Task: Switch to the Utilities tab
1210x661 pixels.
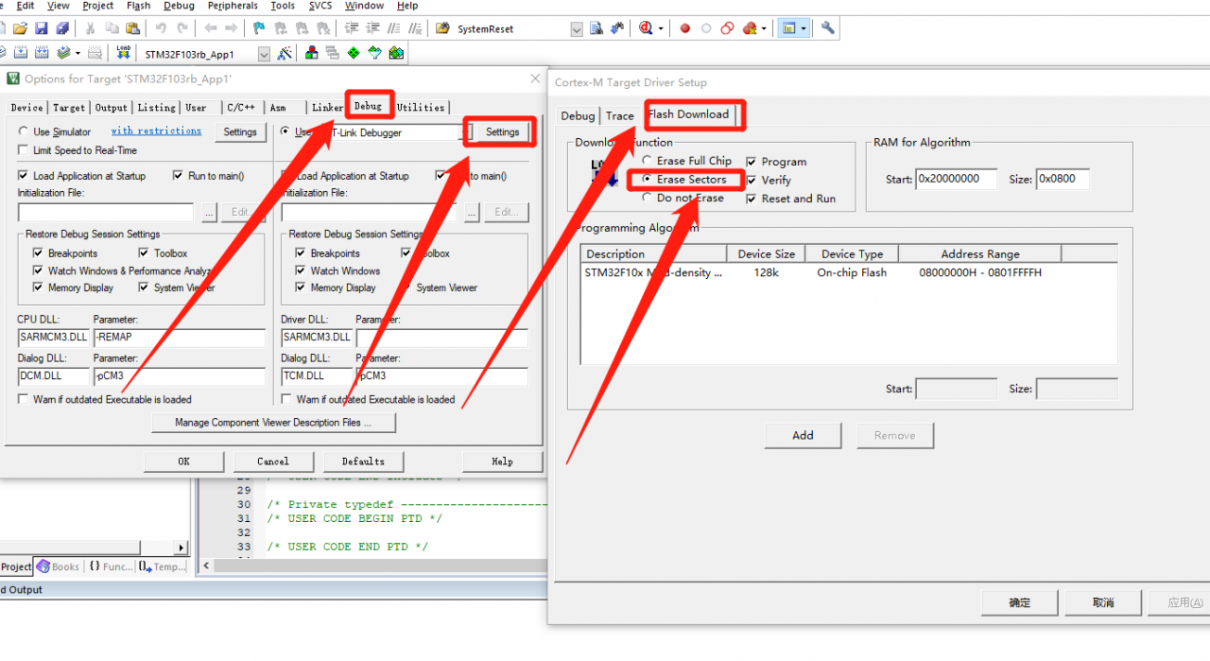Action: coord(421,108)
